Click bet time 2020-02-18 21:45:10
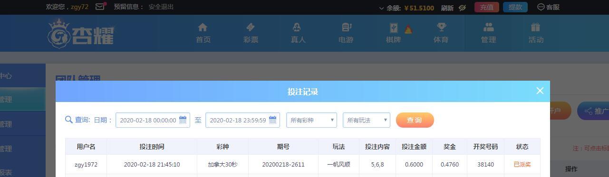Screen dimensions: 609x177 152,165
